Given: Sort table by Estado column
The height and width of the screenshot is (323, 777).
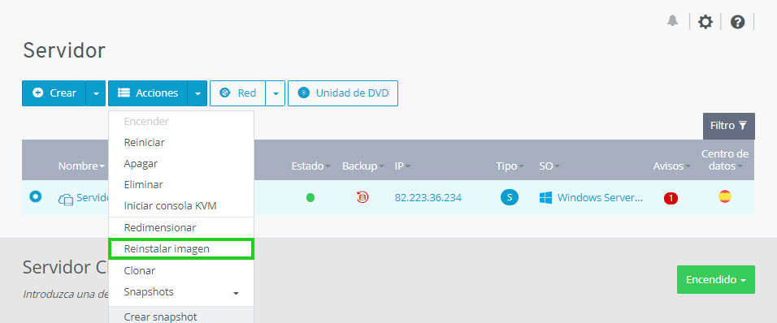Looking at the screenshot, I should pos(310,166).
